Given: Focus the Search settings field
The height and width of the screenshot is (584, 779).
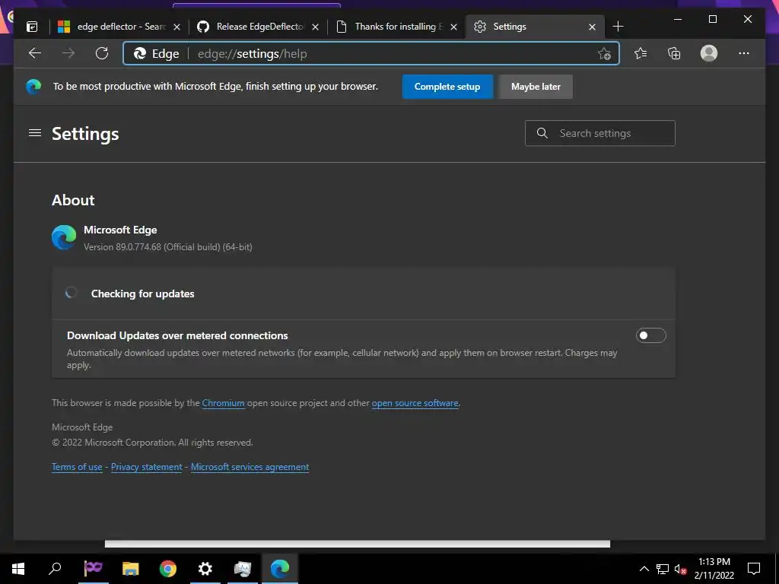Looking at the screenshot, I should point(599,133).
